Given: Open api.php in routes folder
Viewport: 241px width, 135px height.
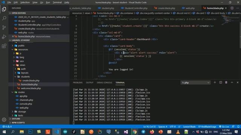Looking at the screenshot, I should (x=23, y=96).
